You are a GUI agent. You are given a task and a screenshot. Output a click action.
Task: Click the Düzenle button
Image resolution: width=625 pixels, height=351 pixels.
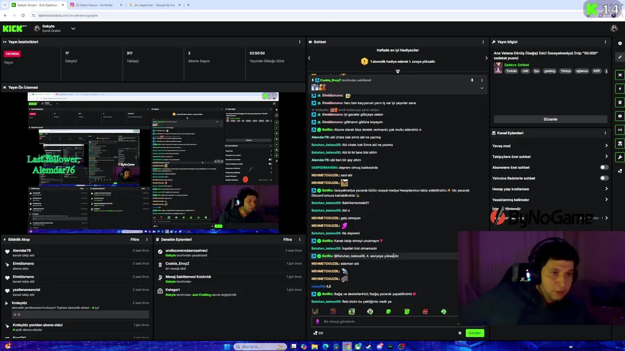(x=550, y=119)
